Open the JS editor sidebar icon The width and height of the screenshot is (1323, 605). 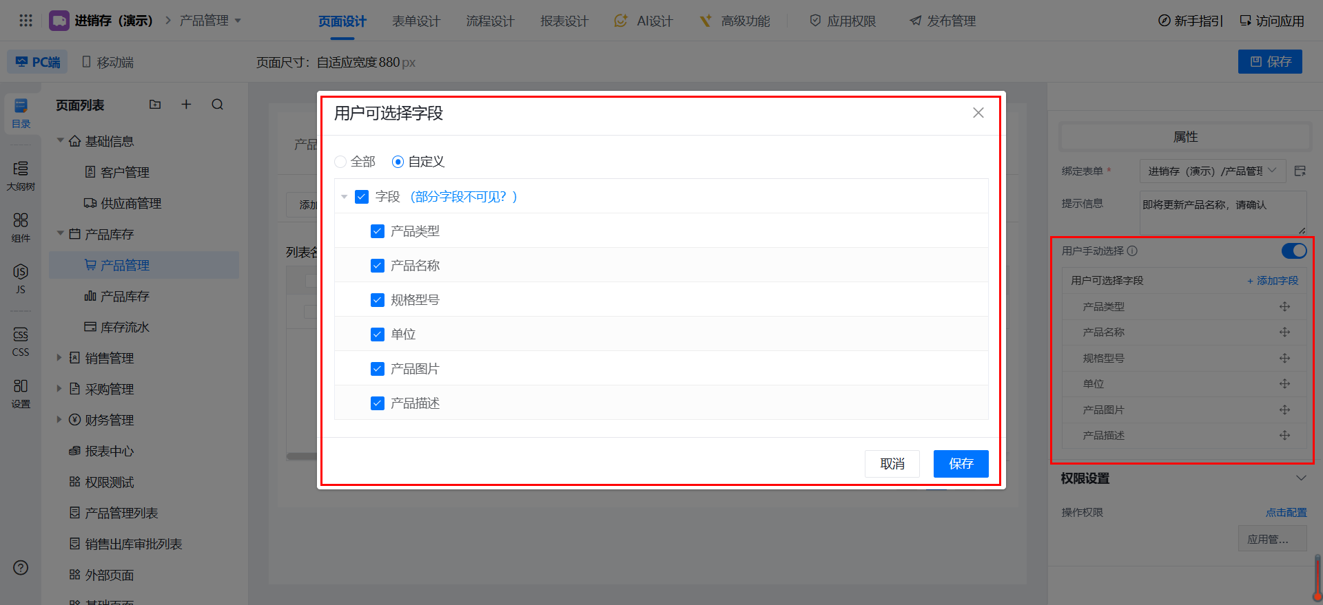21,278
